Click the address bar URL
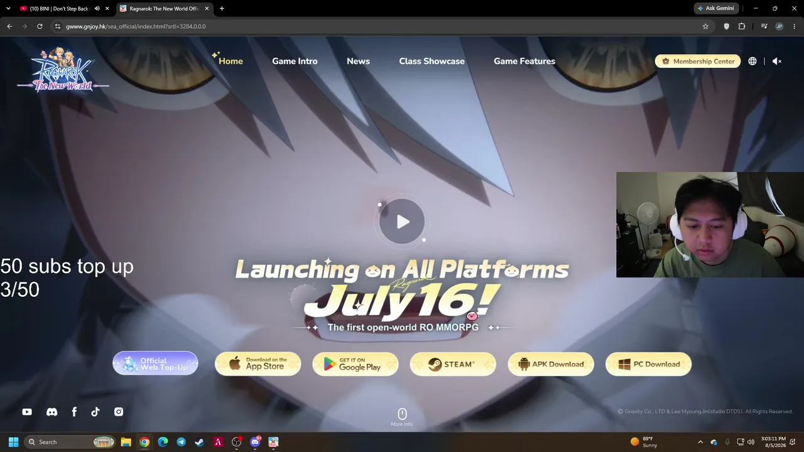 coord(136,26)
